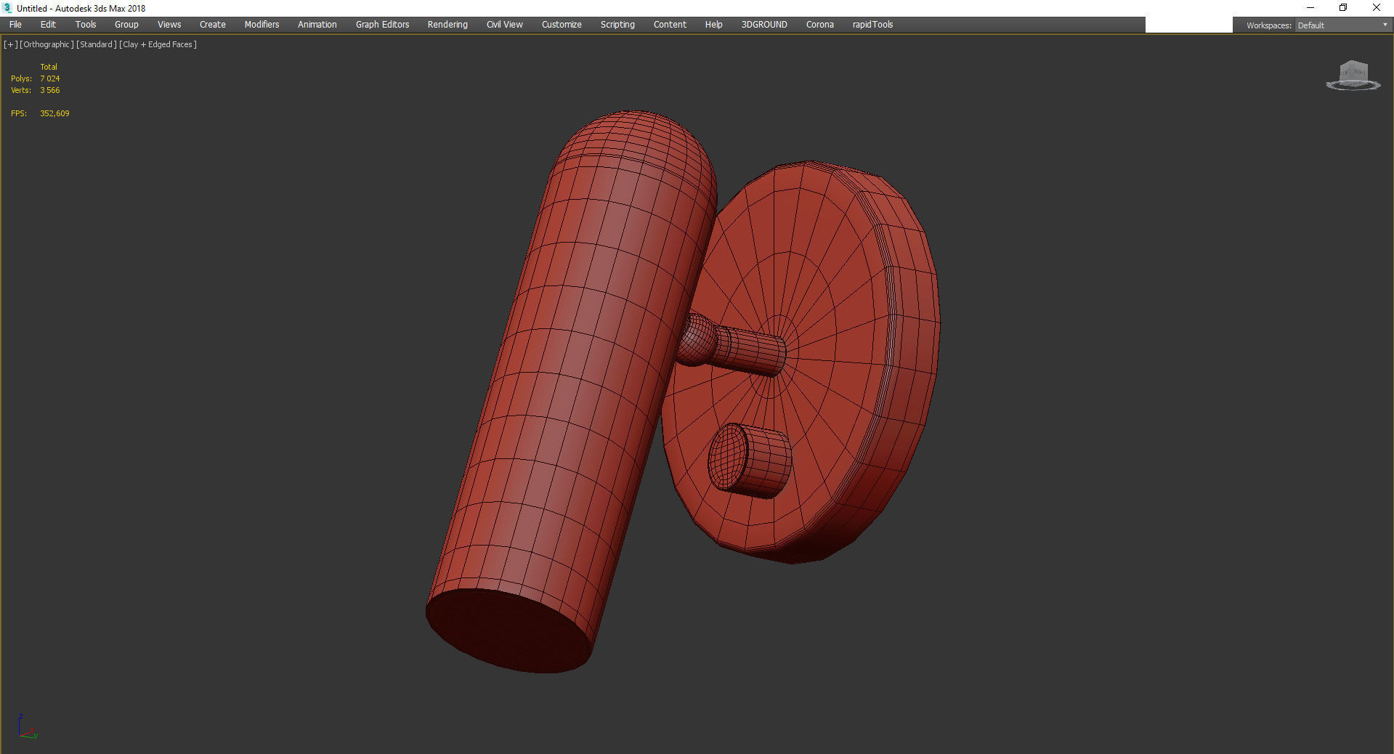Open the Tools menu
Screen dimensions: 1394x754
[86, 25]
